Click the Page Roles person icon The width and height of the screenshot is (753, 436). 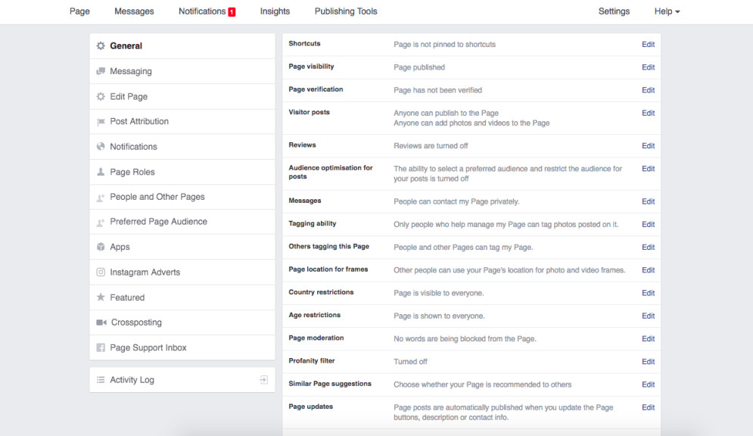[x=101, y=172]
